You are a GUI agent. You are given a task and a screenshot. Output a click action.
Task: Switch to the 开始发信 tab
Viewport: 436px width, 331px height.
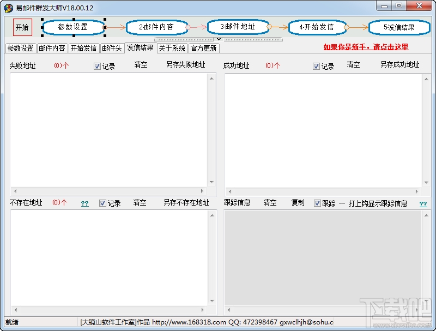click(83, 48)
